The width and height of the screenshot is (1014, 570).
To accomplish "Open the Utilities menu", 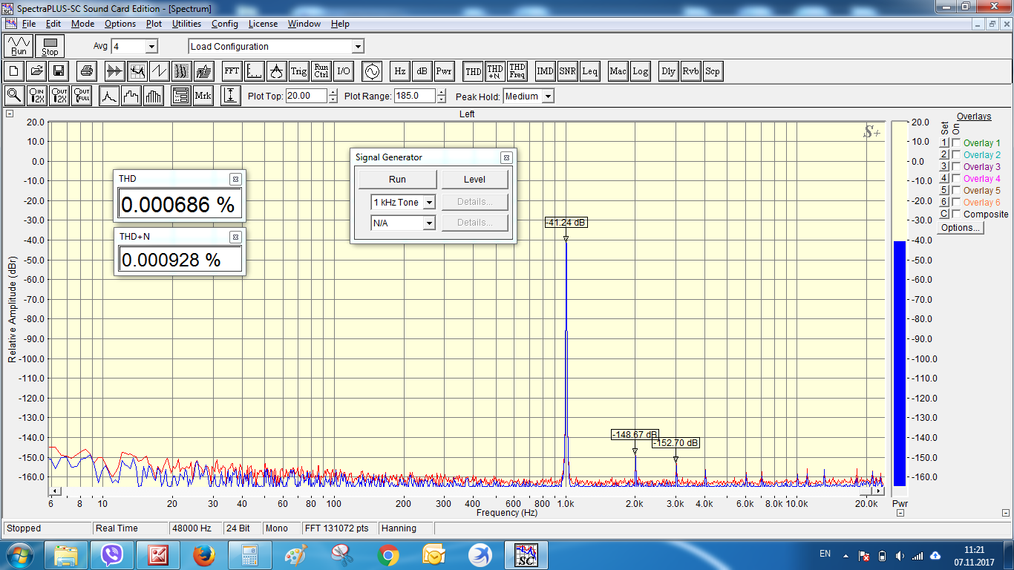I will tap(186, 24).
